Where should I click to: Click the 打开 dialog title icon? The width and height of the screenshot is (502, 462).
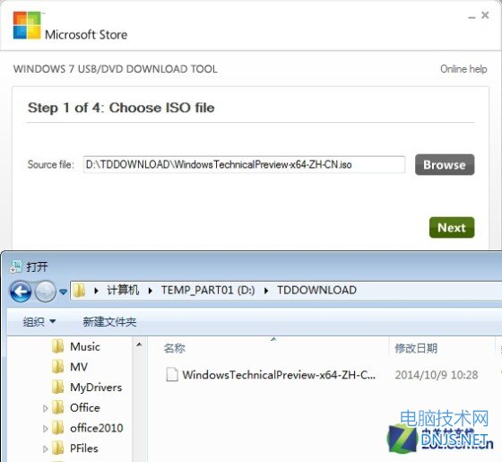coord(16,266)
